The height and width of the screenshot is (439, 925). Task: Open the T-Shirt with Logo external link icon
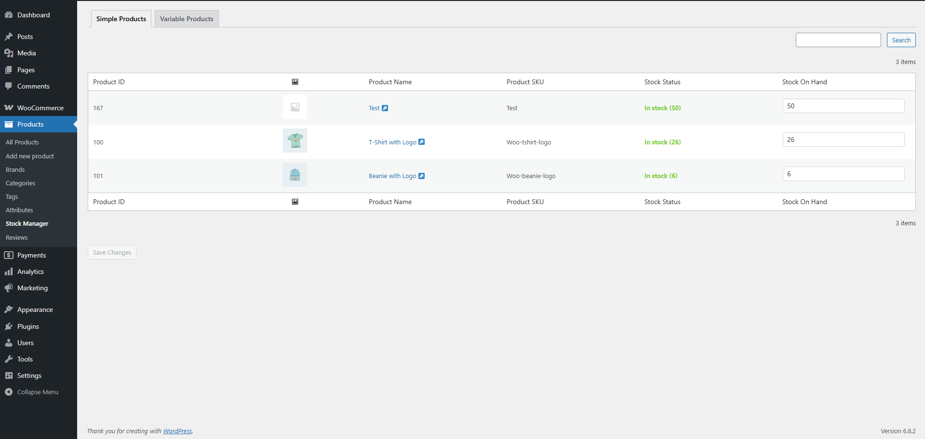click(x=421, y=142)
